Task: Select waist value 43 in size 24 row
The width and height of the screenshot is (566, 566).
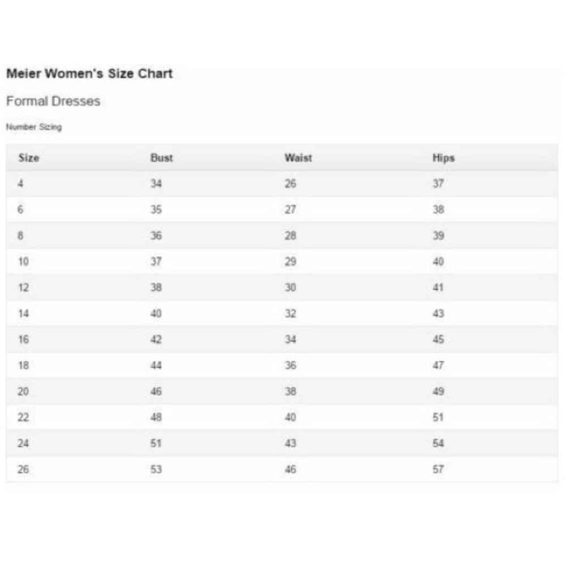Action: click(x=290, y=443)
